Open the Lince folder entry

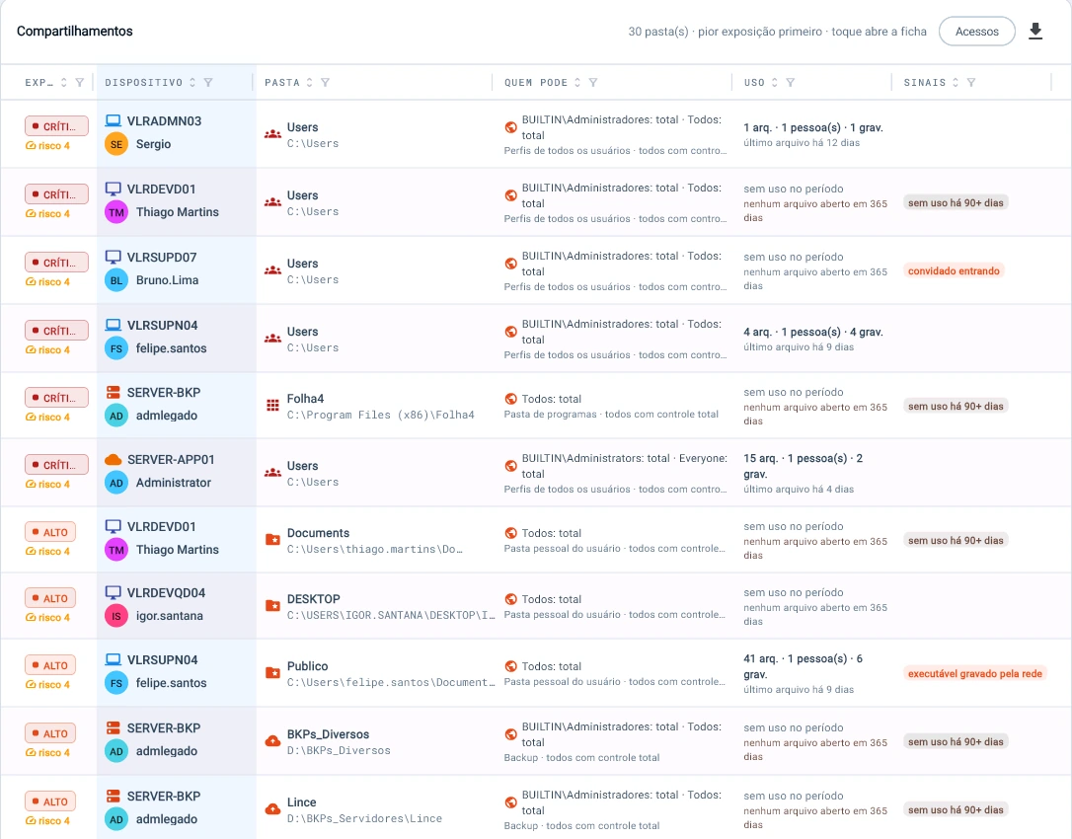[x=301, y=802]
